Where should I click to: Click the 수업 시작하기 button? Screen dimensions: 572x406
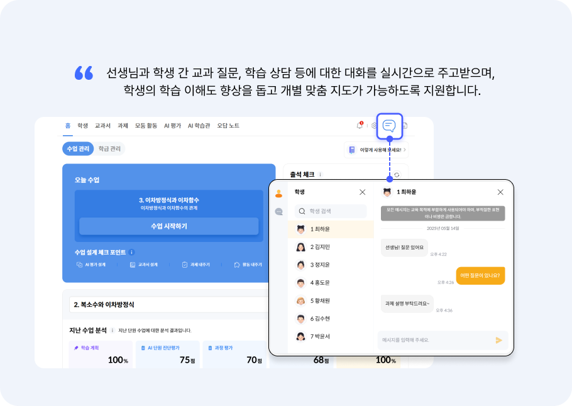pyautogui.click(x=169, y=226)
